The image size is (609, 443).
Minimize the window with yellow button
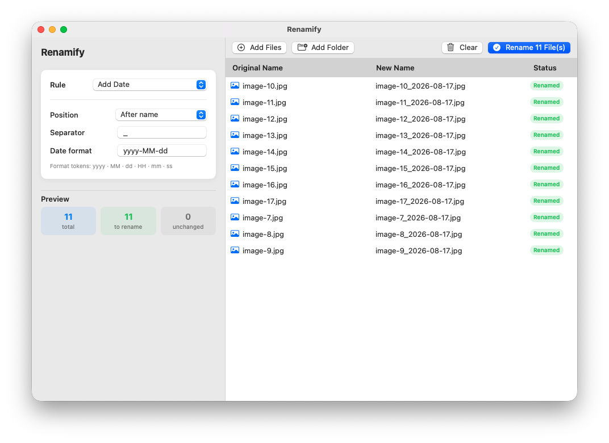(52, 30)
